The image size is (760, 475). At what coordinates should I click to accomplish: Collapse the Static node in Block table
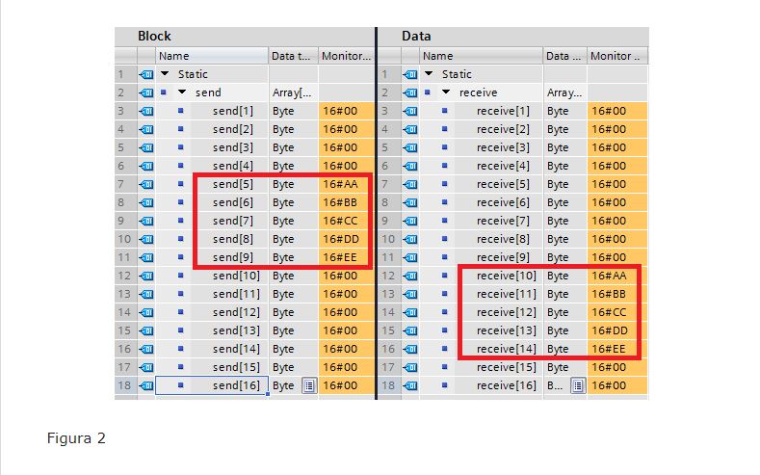point(165,74)
